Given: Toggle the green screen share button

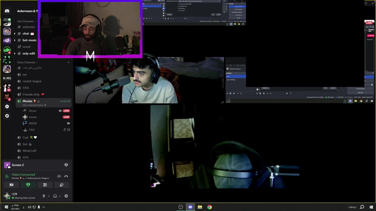Looking at the screenshot, I should [x=28, y=185].
